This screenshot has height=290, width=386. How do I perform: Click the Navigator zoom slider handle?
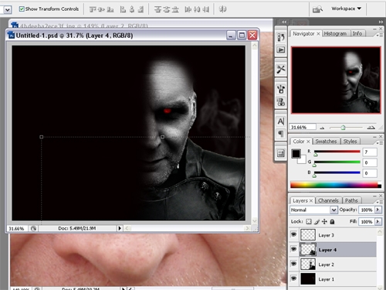click(x=343, y=128)
